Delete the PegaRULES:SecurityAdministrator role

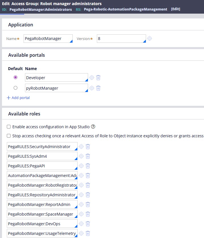pos(88,146)
